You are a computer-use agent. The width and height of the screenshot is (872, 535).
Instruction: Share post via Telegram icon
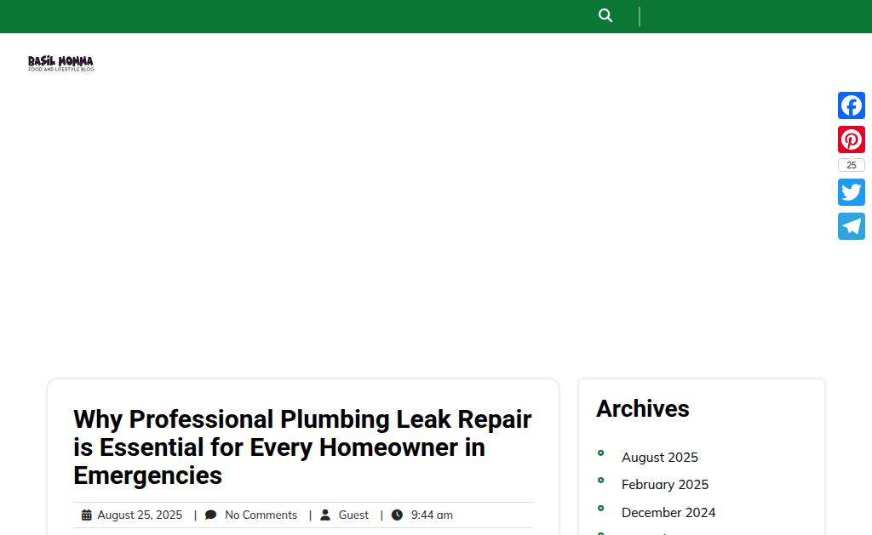[x=852, y=226]
